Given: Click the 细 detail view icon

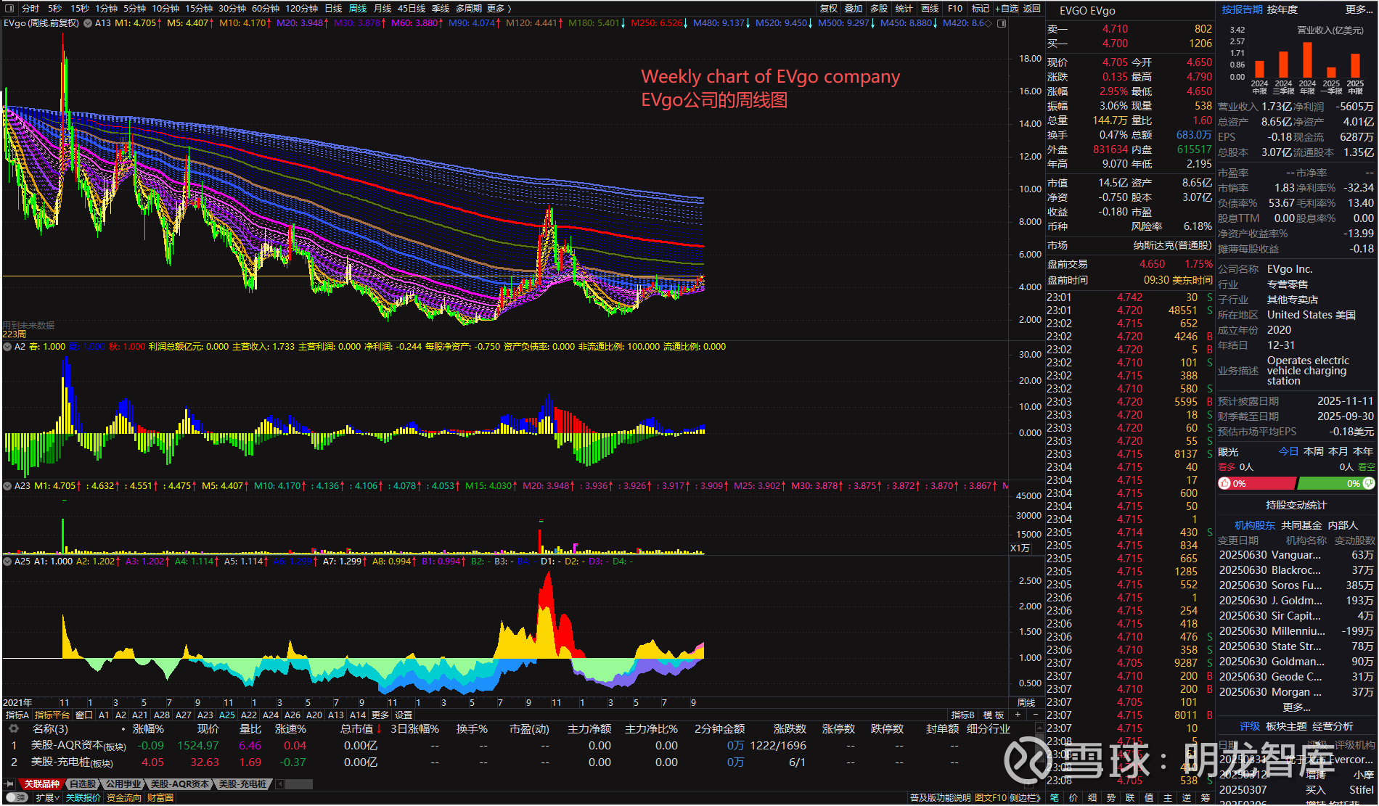Looking at the screenshot, I should [1092, 797].
